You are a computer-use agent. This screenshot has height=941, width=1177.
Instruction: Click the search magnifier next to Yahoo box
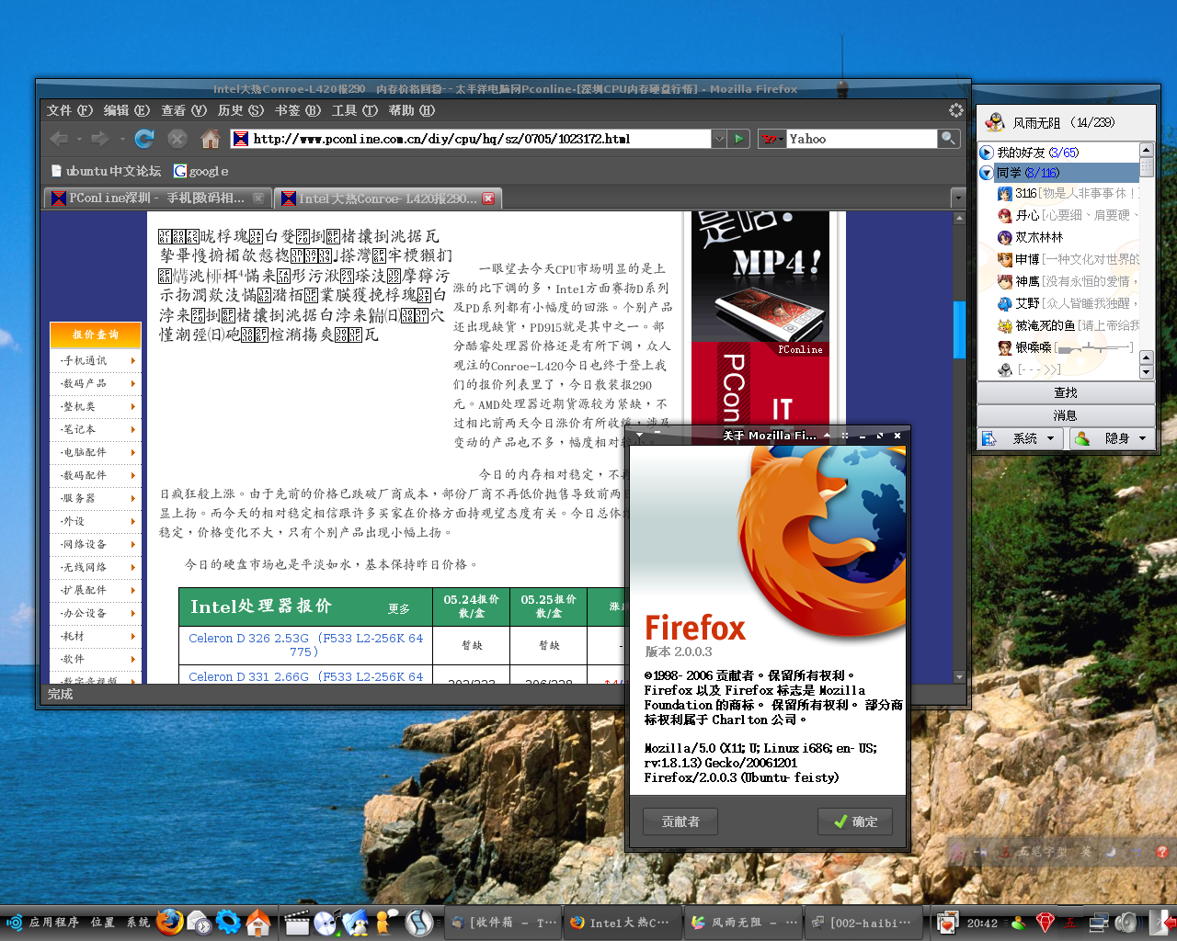[949, 139]
